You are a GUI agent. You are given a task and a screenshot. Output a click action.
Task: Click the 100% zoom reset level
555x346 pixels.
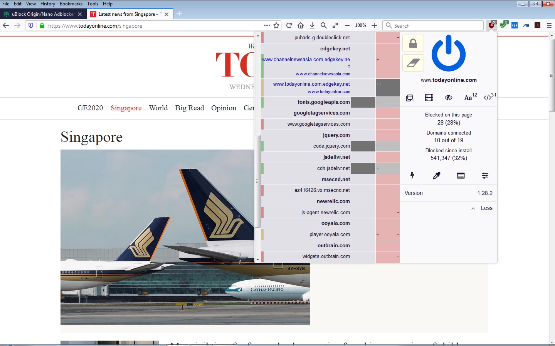[360, 25]
